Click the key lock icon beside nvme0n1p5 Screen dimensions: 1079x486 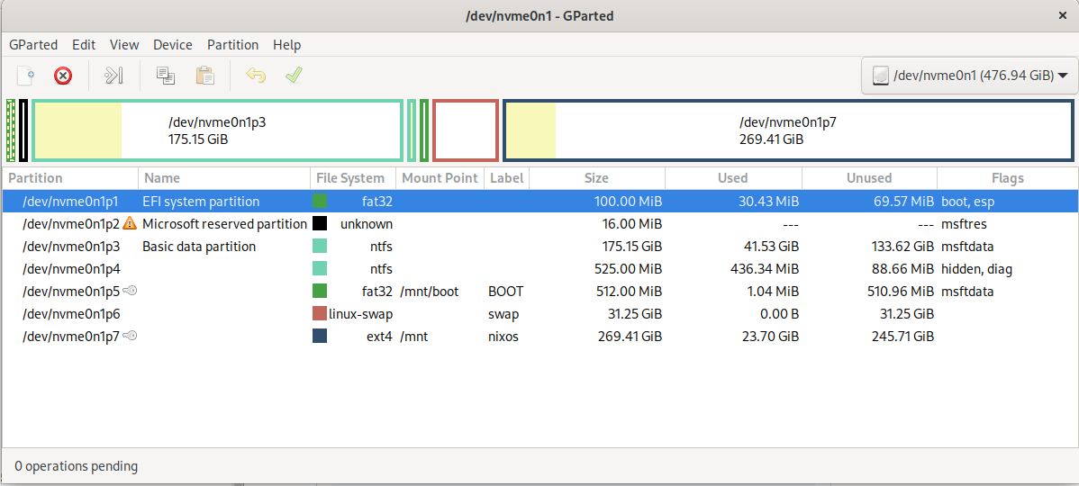pos(130,291)
